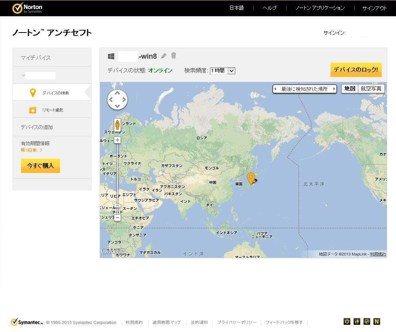This screenshot has height=332, width=396.
Task: Click the 最後に検知された場所 label
Action: click(x=304, y=89)
